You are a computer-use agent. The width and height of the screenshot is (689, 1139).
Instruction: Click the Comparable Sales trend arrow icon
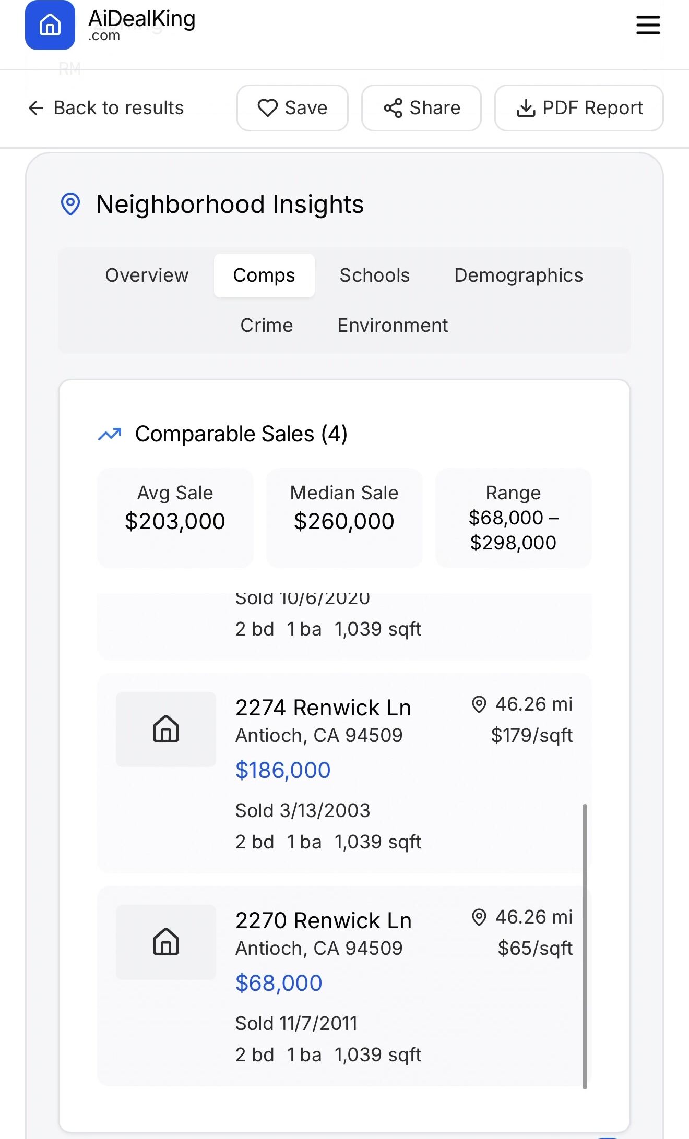(x=110, y=434)
